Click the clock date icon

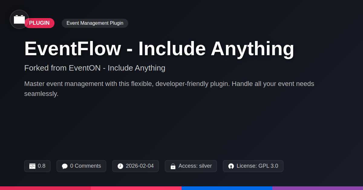coord(120,166)
